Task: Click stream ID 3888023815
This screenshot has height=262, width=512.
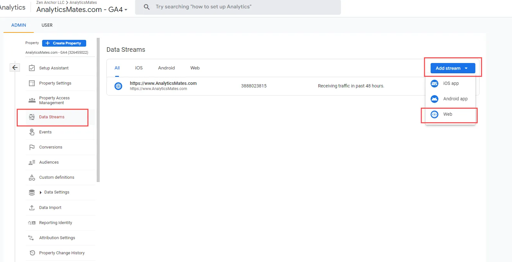Action: tap(254, 86)
